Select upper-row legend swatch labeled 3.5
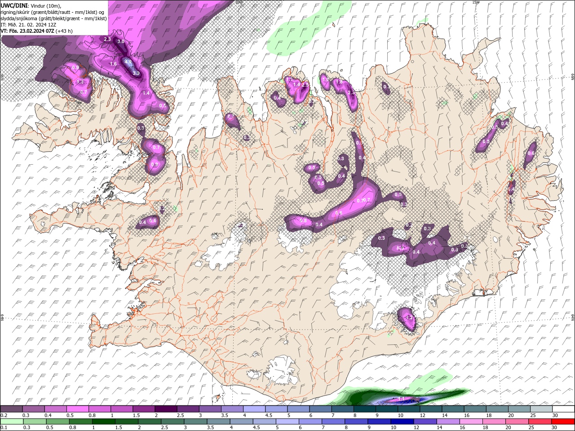 point(231,409)
